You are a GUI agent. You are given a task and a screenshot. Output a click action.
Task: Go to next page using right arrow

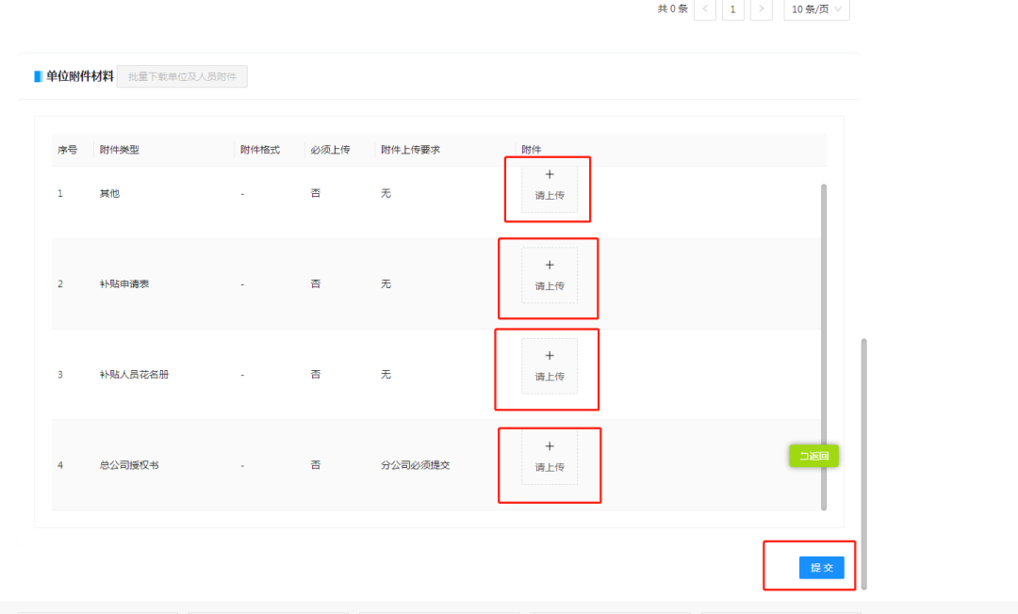[762, 9]
